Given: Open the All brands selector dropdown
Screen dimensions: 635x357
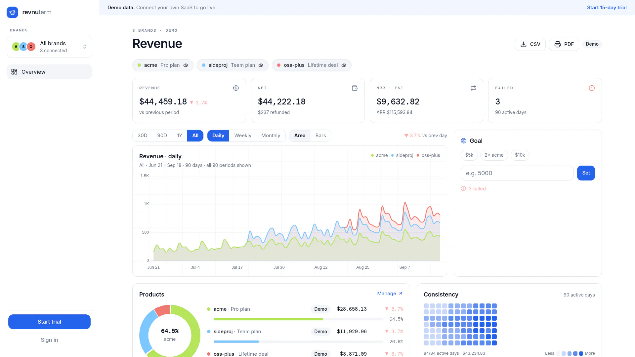Looking at the screenshot, I should coord(49,47).
